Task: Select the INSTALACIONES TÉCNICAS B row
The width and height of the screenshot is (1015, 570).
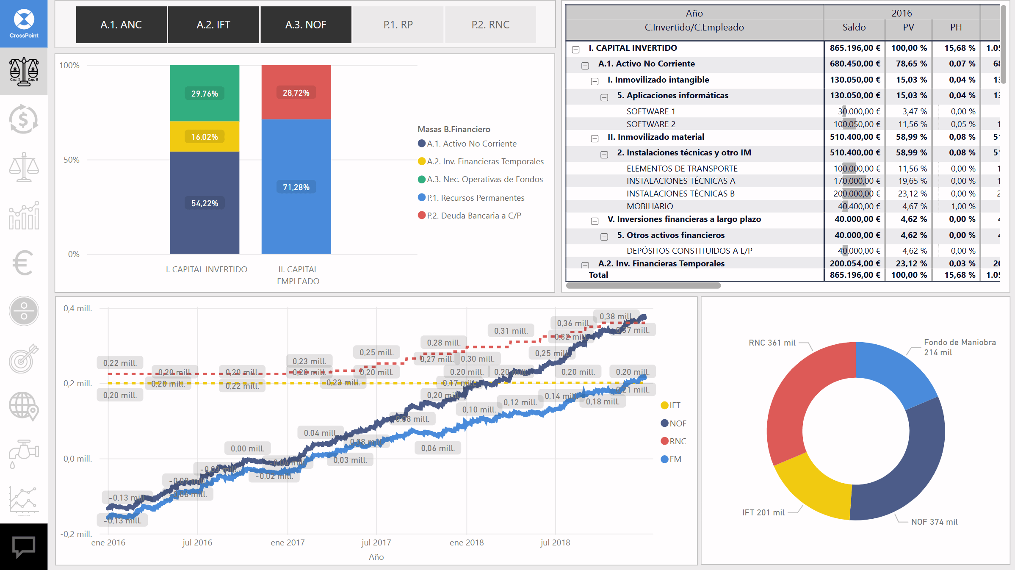Action: click(783, 194)
